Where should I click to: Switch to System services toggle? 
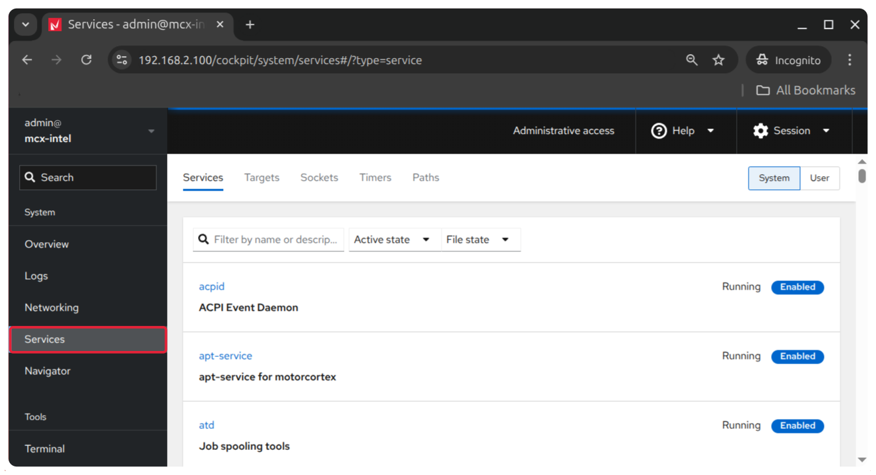(x=774, y=178)
